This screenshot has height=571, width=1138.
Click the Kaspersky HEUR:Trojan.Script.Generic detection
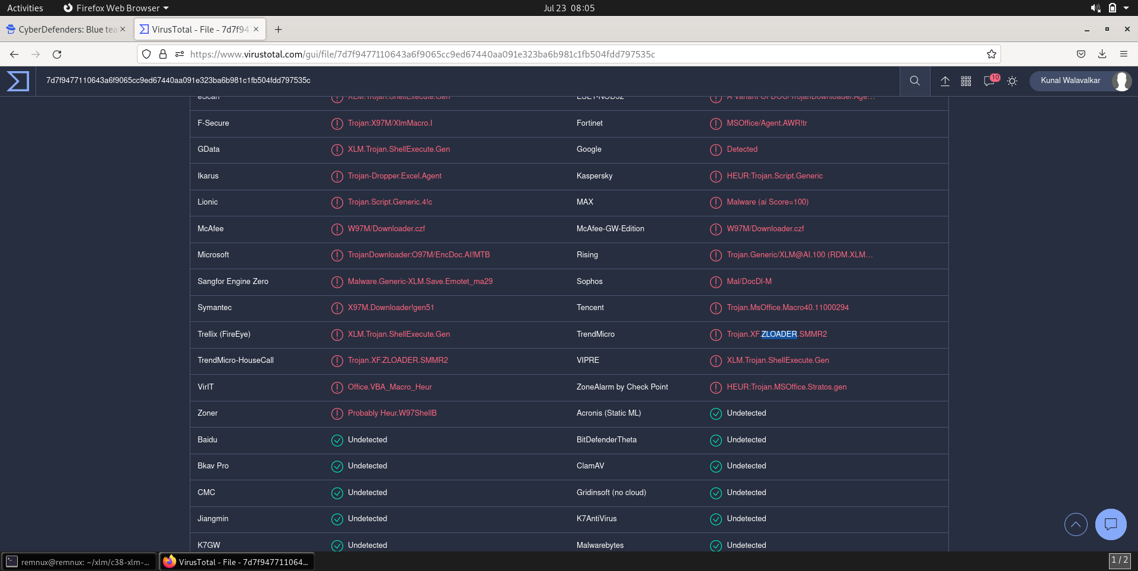click(775, 176)
